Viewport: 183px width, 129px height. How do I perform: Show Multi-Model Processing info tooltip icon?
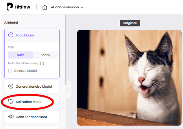click(42, 63)
